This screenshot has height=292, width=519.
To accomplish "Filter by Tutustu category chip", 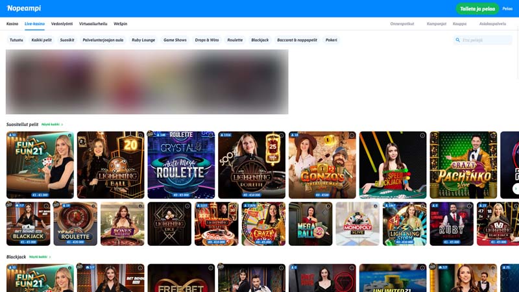I will click(x=16, y=40).
